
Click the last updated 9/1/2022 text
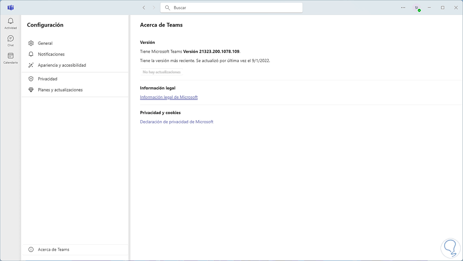(x=232, y=61)
